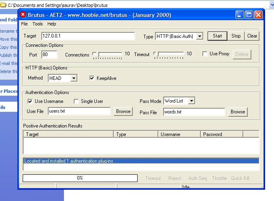Adjust the Timeout slider handle
This screenshot has width=274, height=201.
pyautogui.click(x=157, y=54)
